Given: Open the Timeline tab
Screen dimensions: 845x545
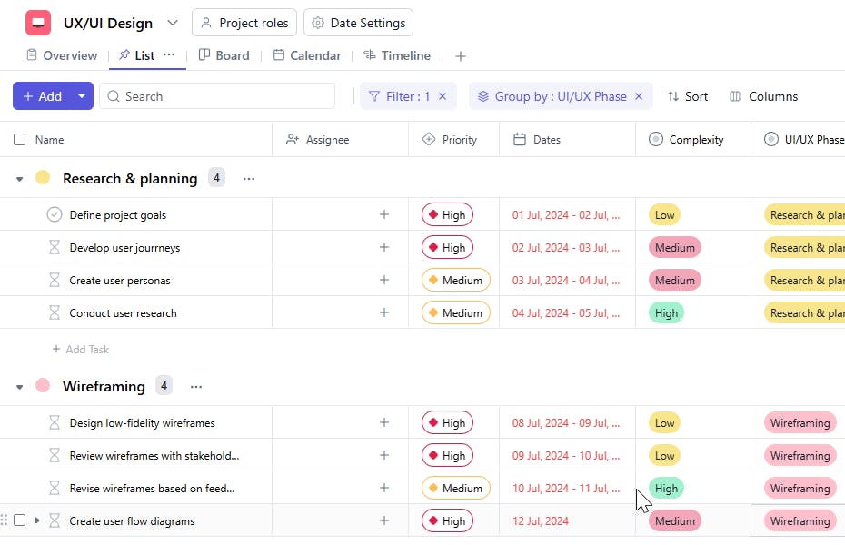Looking at the screenshot, I should click(397, 55).
